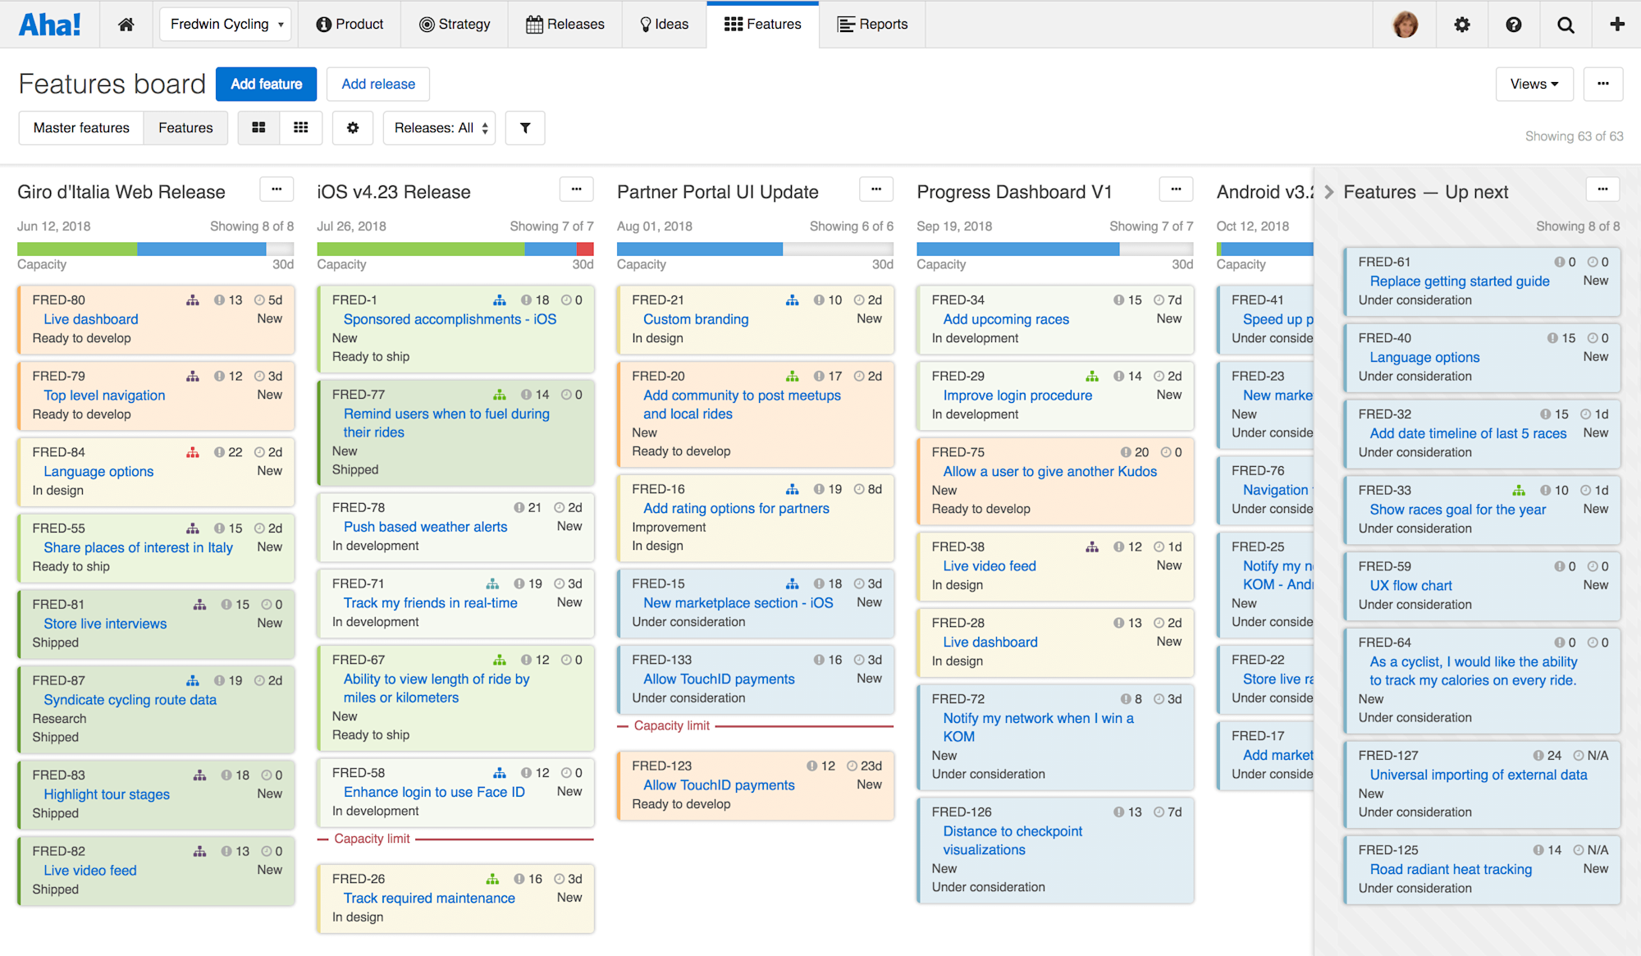Click the home icon in top navigation
The width and height of the screenshot is (1641, 956).
[126, 25]
